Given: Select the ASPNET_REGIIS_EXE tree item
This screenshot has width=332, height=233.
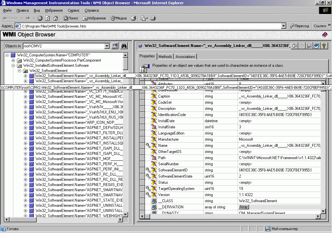Looking at the screenshot, I should (79, 184).
